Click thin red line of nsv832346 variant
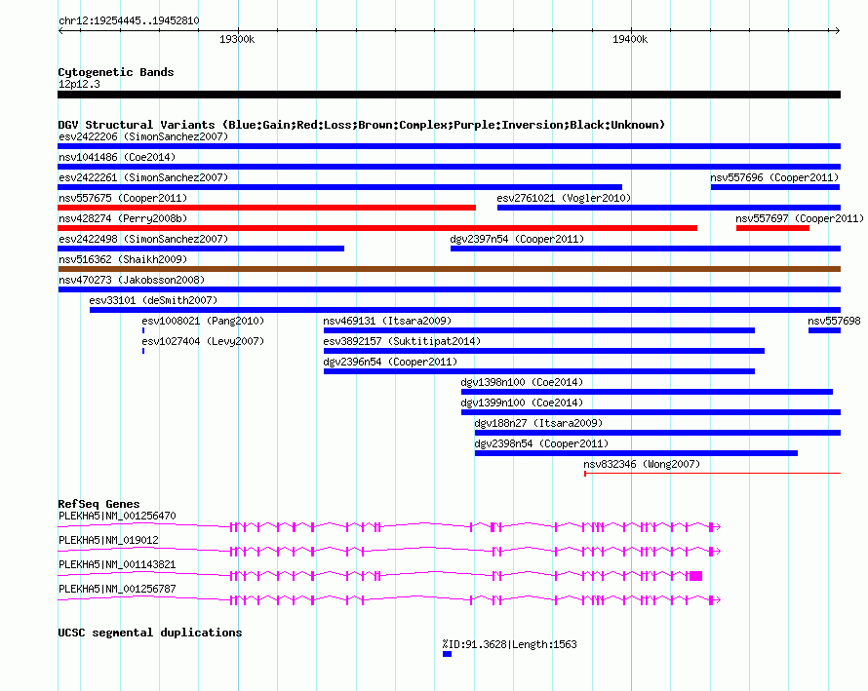Image resolution: width=868 pixels, height=691 pixels. 713,474
